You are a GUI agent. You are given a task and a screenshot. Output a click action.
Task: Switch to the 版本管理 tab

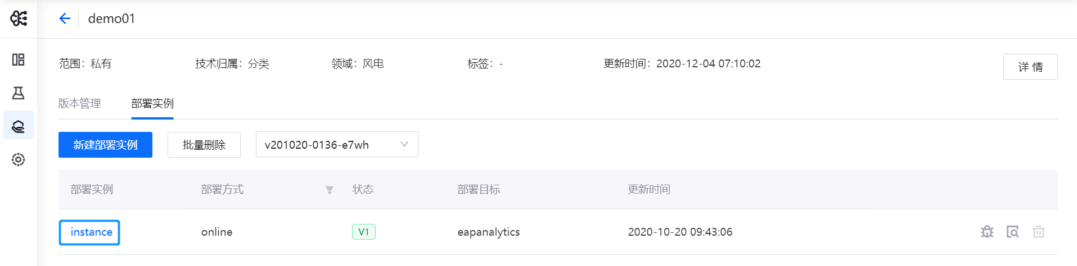[x=80, y=103]
